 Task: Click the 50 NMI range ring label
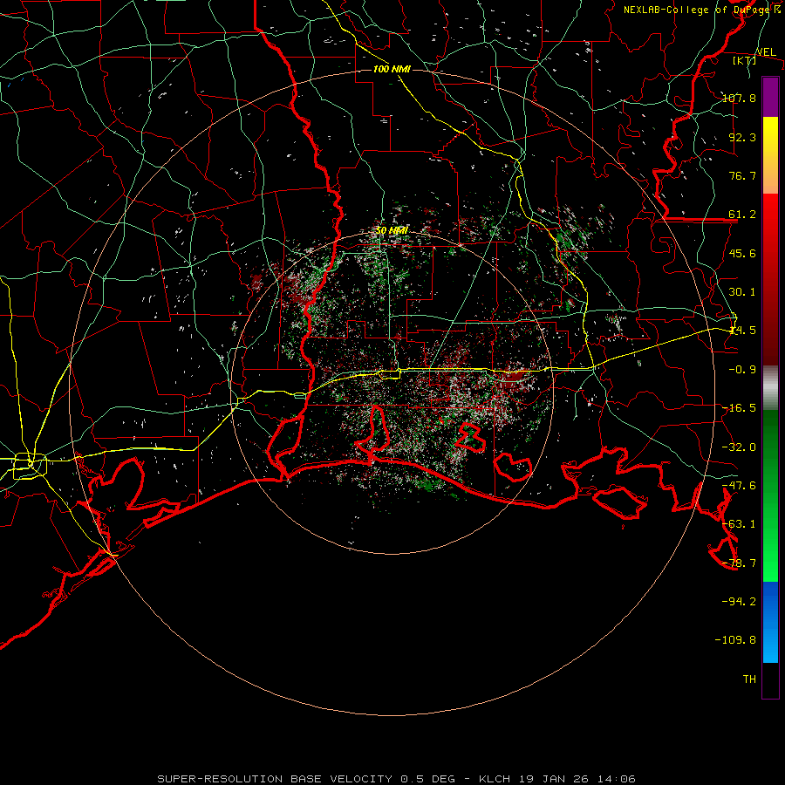tap(392, 230)
